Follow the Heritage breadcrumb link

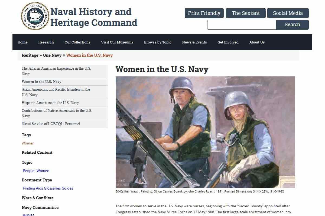click(30, 55)
